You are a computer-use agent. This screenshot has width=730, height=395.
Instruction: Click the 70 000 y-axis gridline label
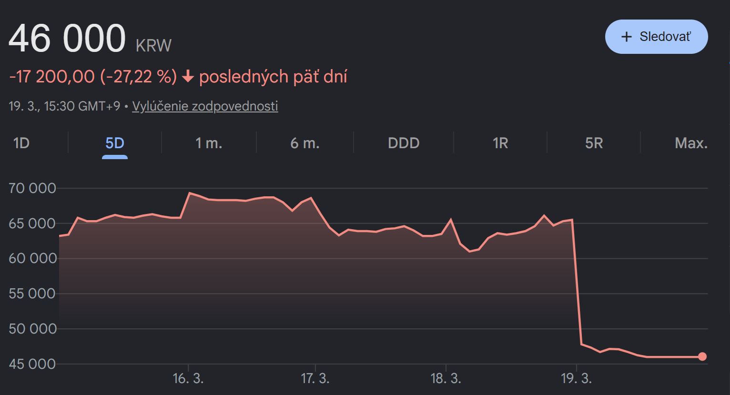(x=32, y=189)
